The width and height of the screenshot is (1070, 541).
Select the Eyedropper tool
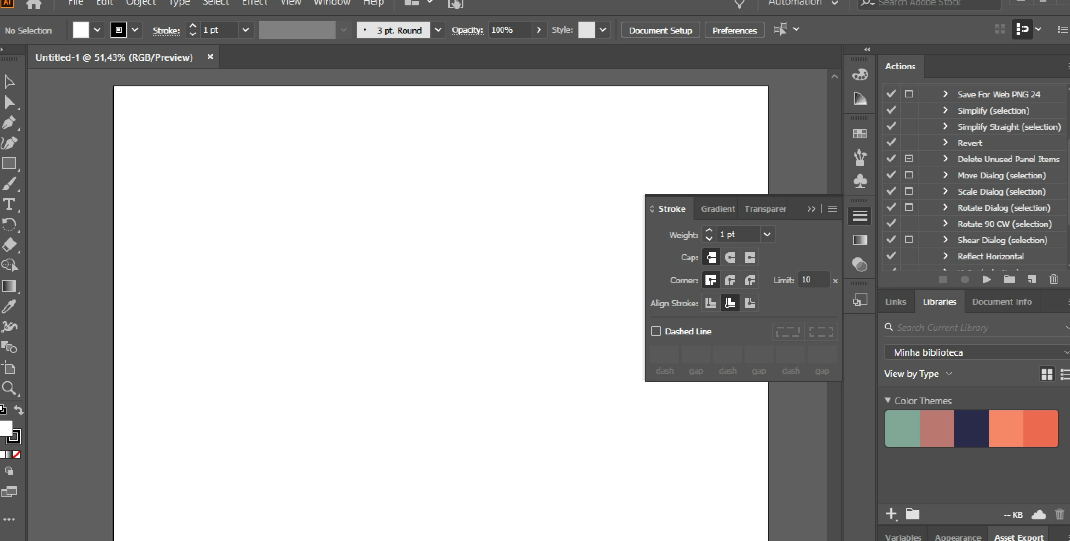(9, 307)
